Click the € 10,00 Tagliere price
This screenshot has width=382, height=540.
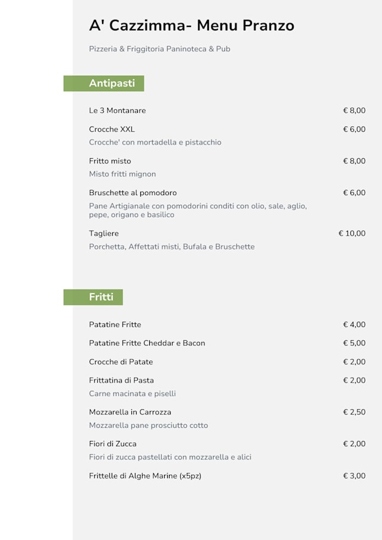click(352, 233)
